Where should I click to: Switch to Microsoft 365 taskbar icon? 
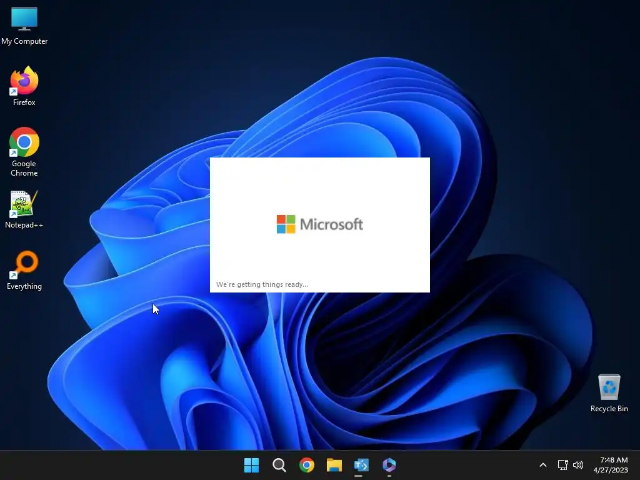click(389, 465)
